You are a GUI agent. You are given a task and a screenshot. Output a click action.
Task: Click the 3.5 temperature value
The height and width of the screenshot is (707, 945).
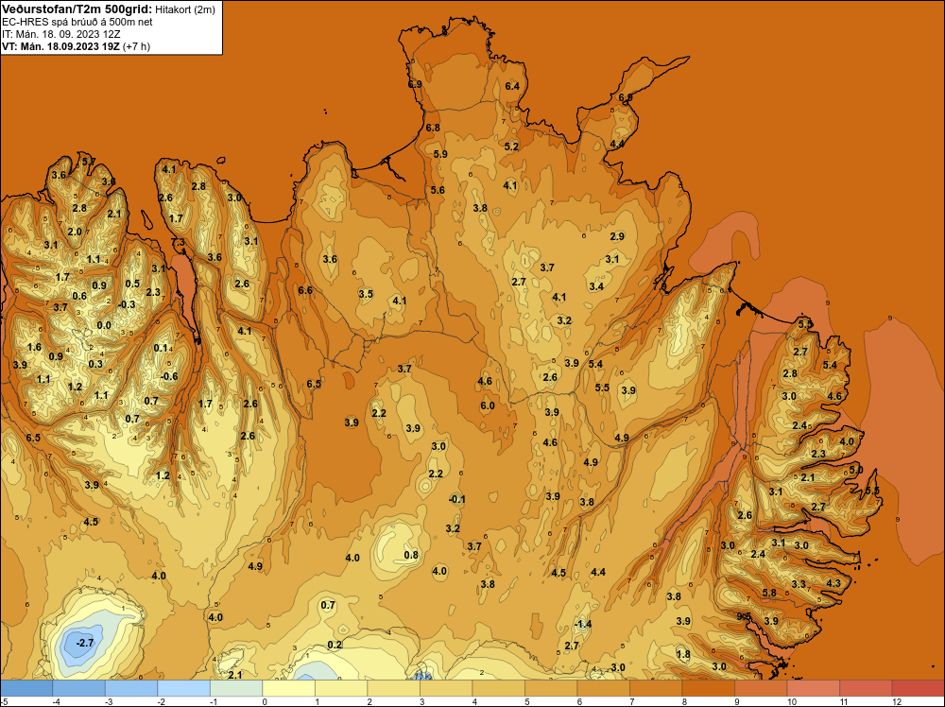[x=366, y=294]
